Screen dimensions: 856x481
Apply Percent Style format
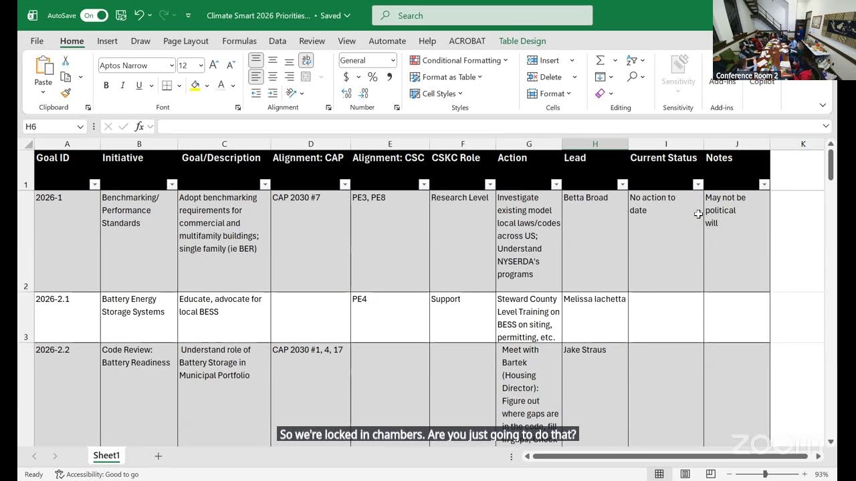click(372, 77)
